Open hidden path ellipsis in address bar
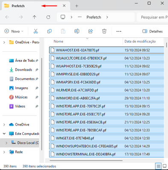 point(80,17)
